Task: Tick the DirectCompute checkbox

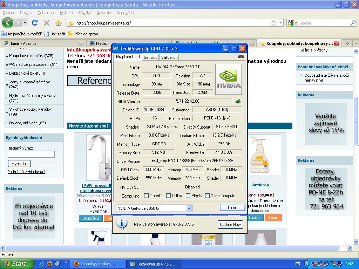Action: pos(208,196)
